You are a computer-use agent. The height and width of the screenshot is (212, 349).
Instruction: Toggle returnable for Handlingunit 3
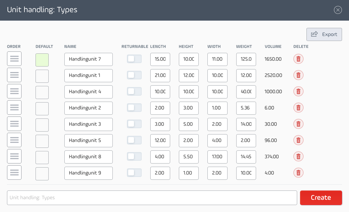click(134, 124)
